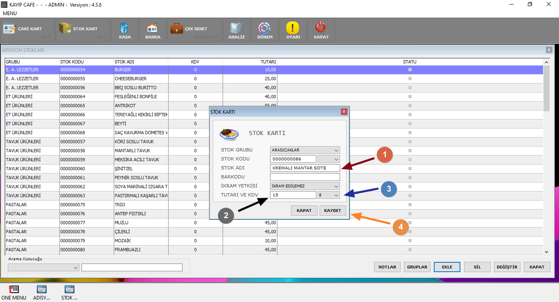The width and height of the screenshot is (559, 302).
Task: Open the Stok Kart toolbar icon
Action: (x=65, y=29)
